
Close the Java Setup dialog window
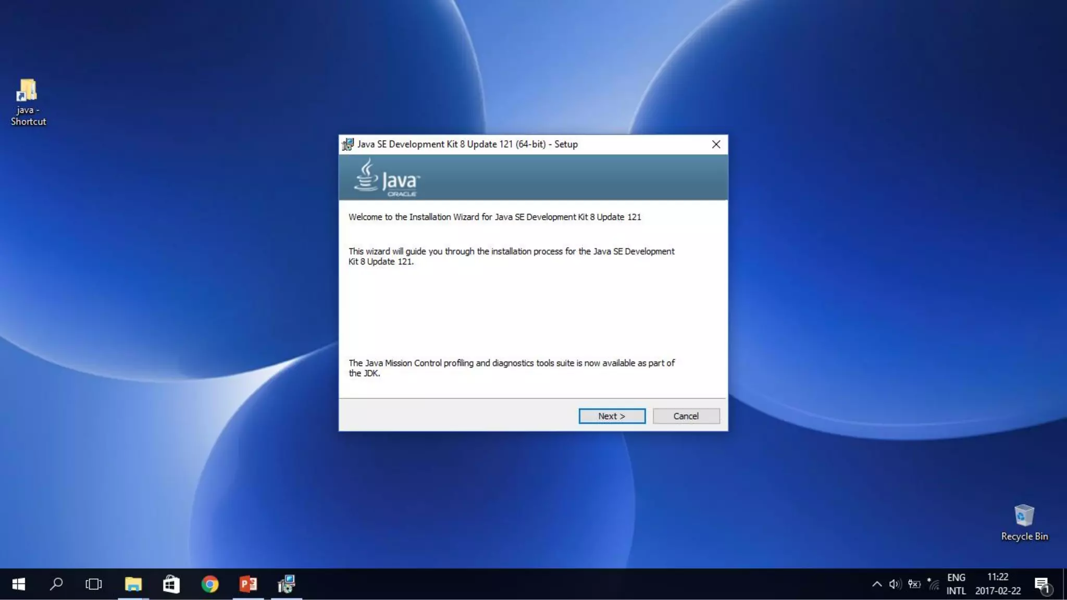(716, 144)
